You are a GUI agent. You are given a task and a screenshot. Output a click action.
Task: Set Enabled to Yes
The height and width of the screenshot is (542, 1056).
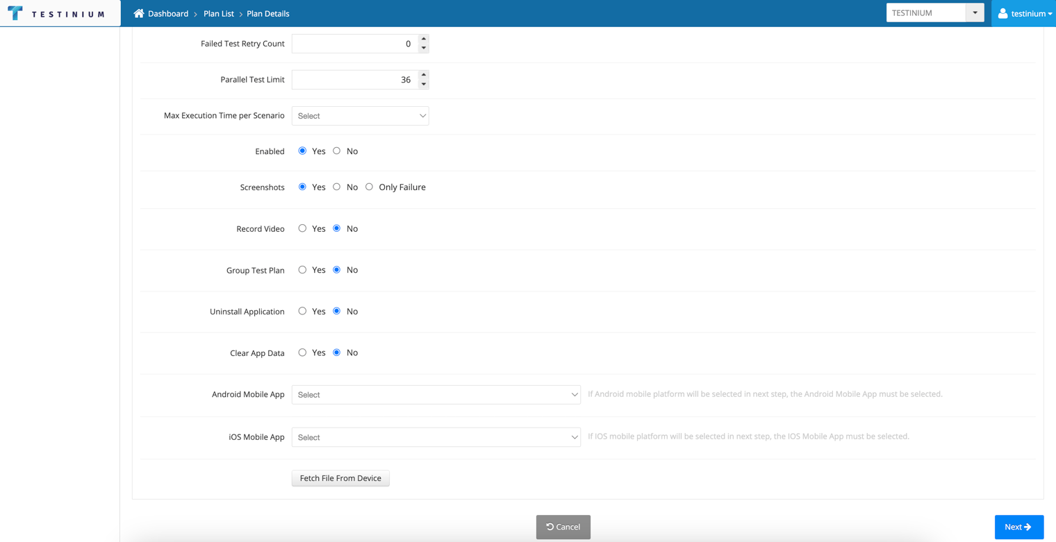(302, 151)
